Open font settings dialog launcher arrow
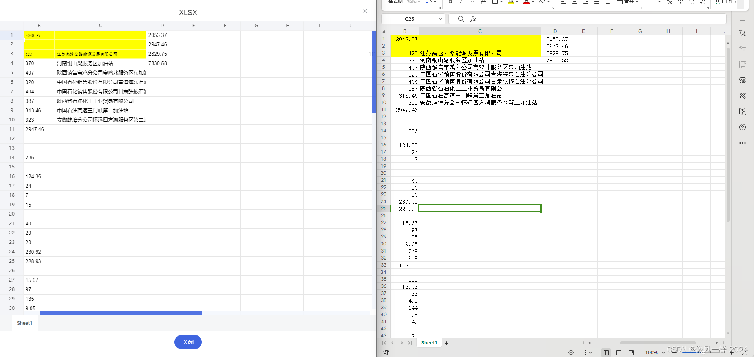The width and height of the screenshot is (754, 357). (x=553, y=8)
